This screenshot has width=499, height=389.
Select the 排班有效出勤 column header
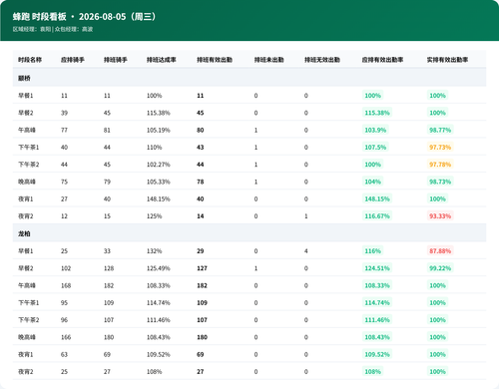tap(215, 60)
